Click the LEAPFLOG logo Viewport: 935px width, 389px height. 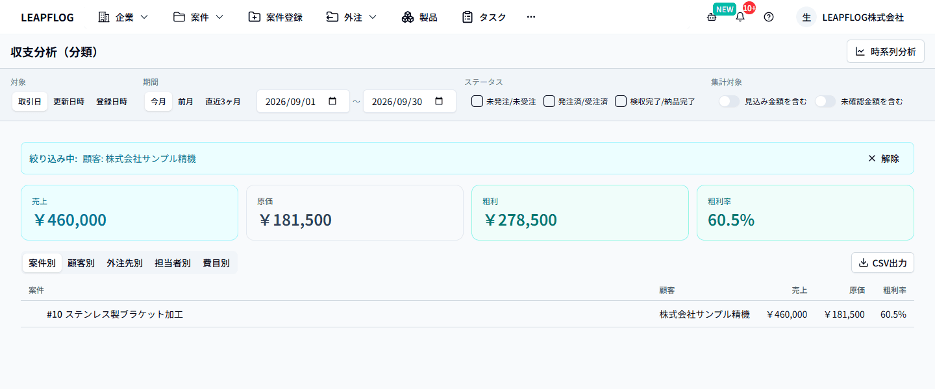tap(47, 18)
